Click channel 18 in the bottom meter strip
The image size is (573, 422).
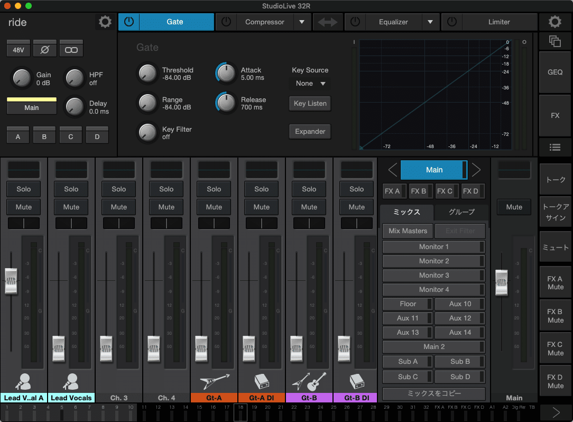point(241,412)
